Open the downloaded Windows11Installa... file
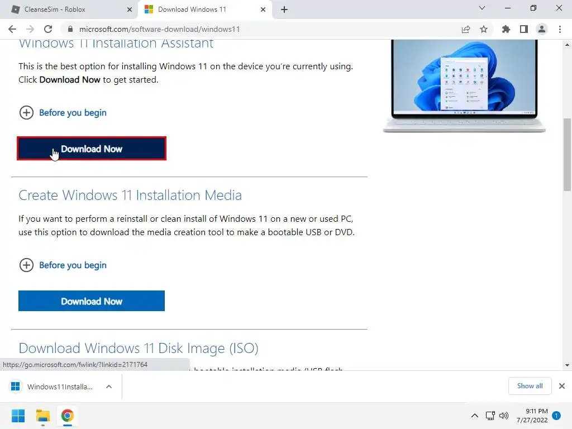 coord(52,387)
